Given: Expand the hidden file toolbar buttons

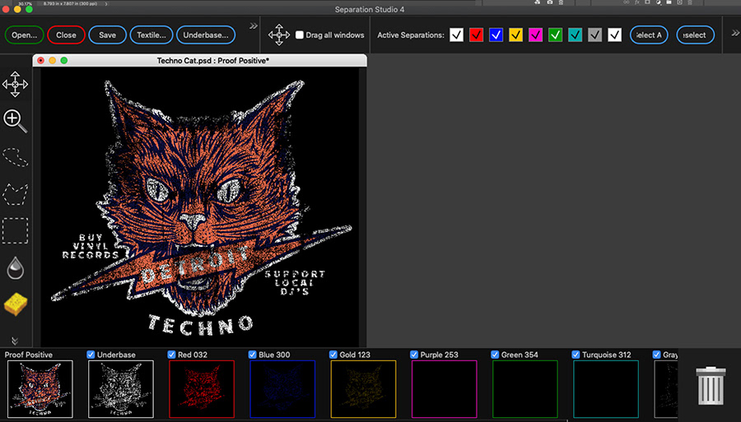Looking at the screenshot, I should click(x=254, y=26).
